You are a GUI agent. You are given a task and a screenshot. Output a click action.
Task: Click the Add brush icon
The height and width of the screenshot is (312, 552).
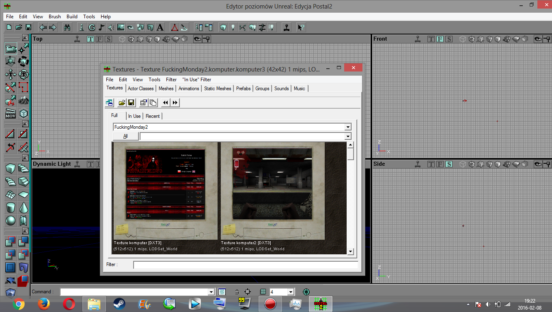(11, 242)
